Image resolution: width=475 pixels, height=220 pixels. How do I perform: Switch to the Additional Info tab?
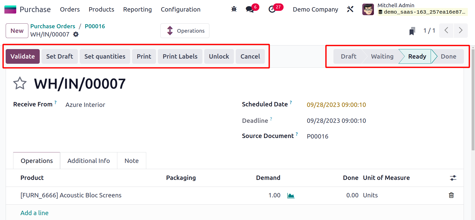point(88,161)
